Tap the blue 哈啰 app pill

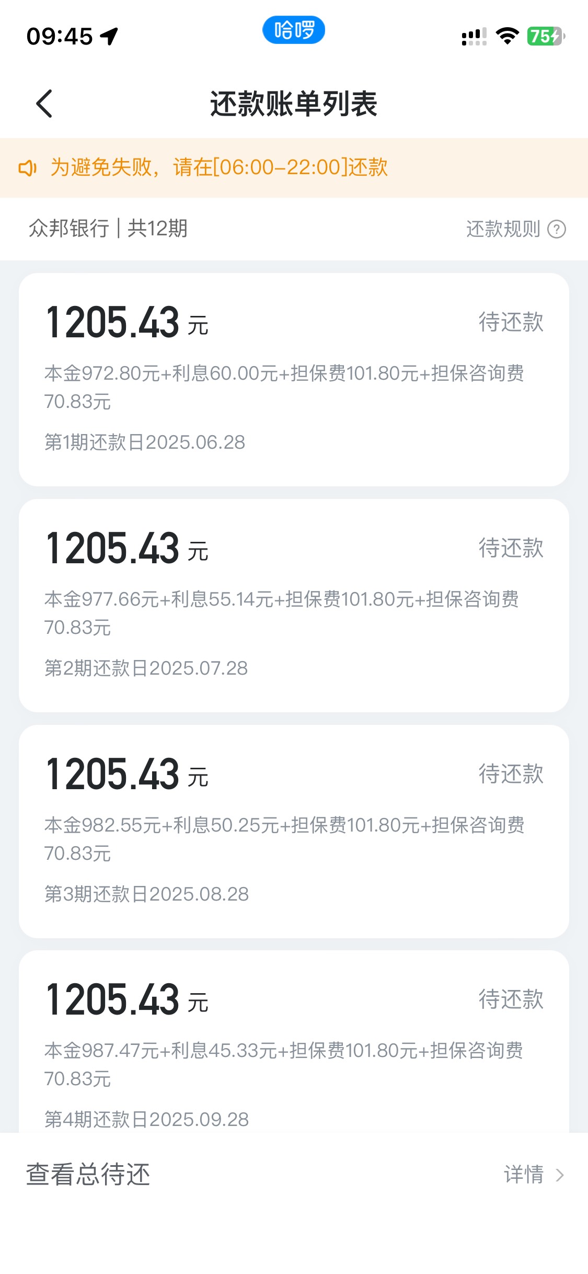pos(294,30)
